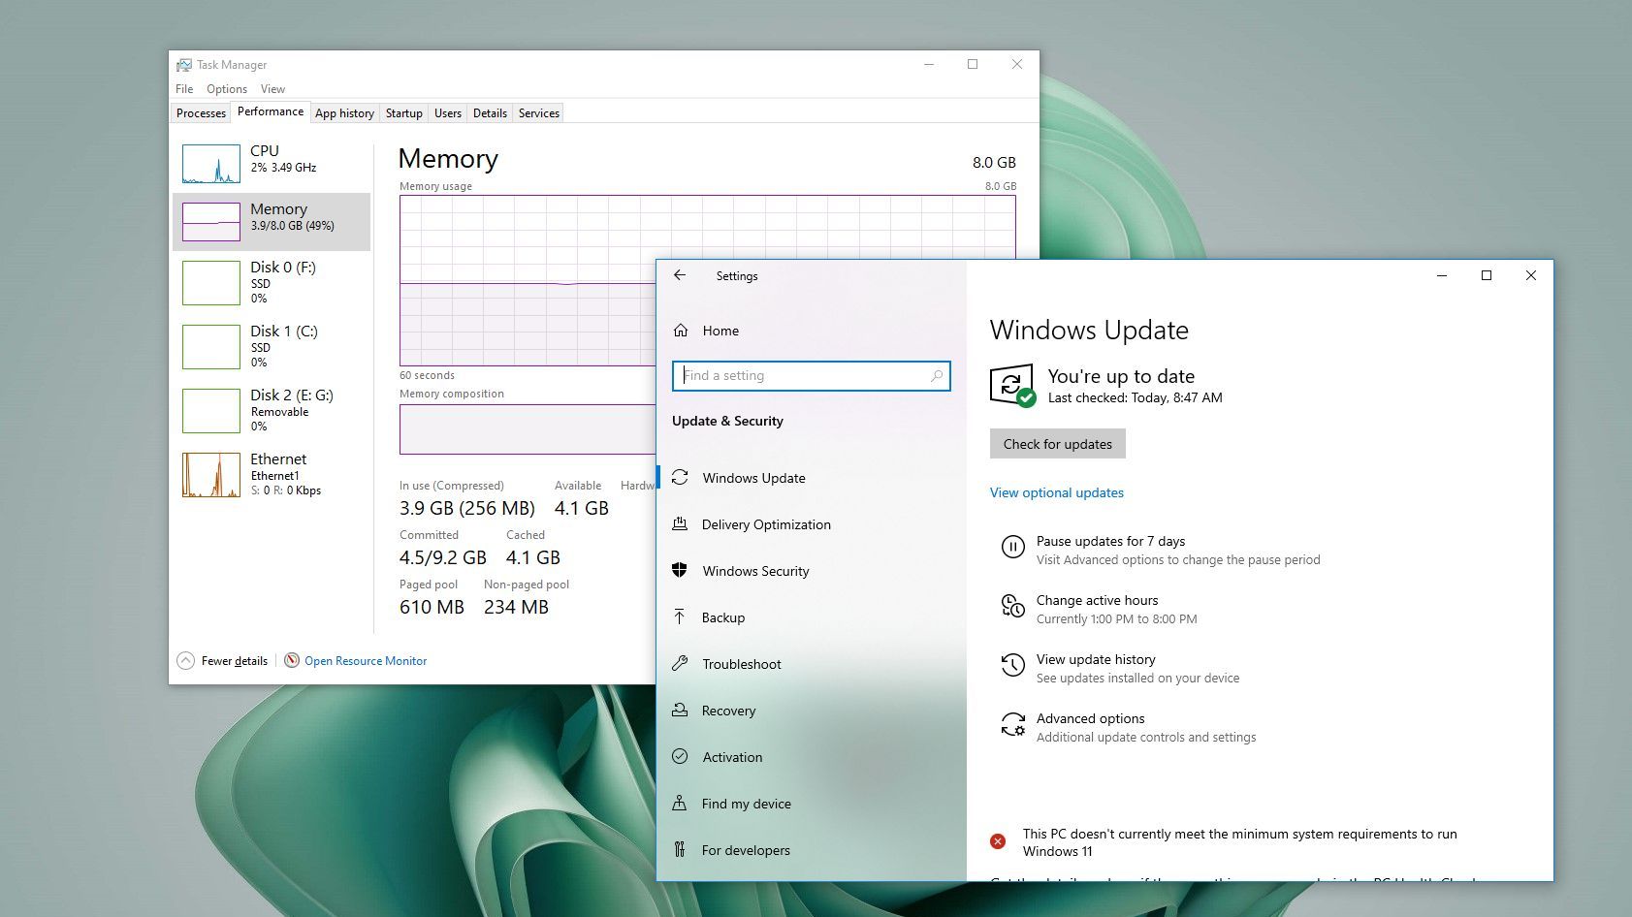This screenshot has width=1632, height=917.
Task: Collapse Task Manager with Fewer details
Action: pyautogui.click(x=224, y=661)
